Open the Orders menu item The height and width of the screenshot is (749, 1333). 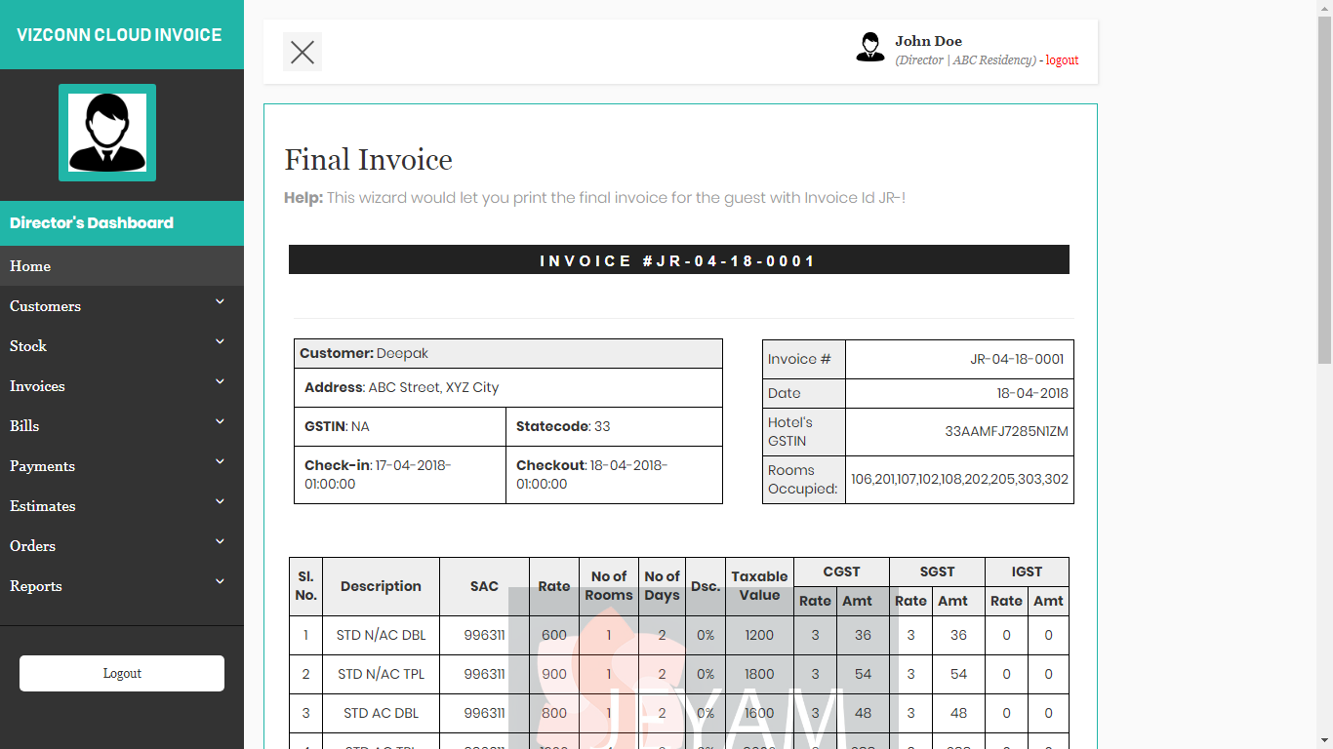(32, 546)
